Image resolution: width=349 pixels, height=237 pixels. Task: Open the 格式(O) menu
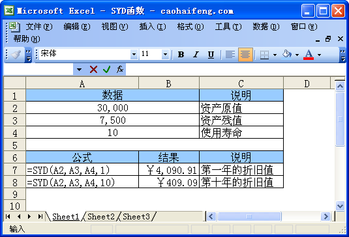(190, 27)
